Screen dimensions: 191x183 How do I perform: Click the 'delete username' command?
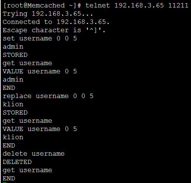[x=33, y=153]
